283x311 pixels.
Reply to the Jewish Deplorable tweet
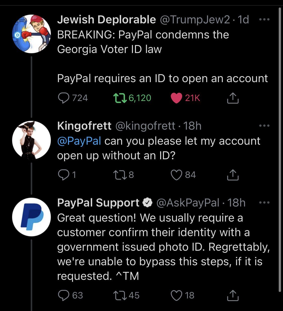click(63, 98)
